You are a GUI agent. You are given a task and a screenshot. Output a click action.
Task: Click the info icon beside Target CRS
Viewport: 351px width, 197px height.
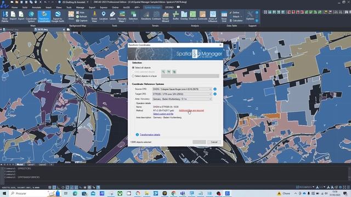[x=215, y=94]
